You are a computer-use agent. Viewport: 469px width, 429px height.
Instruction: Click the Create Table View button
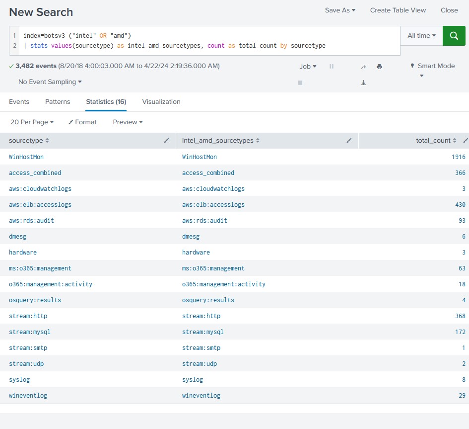(x=398, y=10)
